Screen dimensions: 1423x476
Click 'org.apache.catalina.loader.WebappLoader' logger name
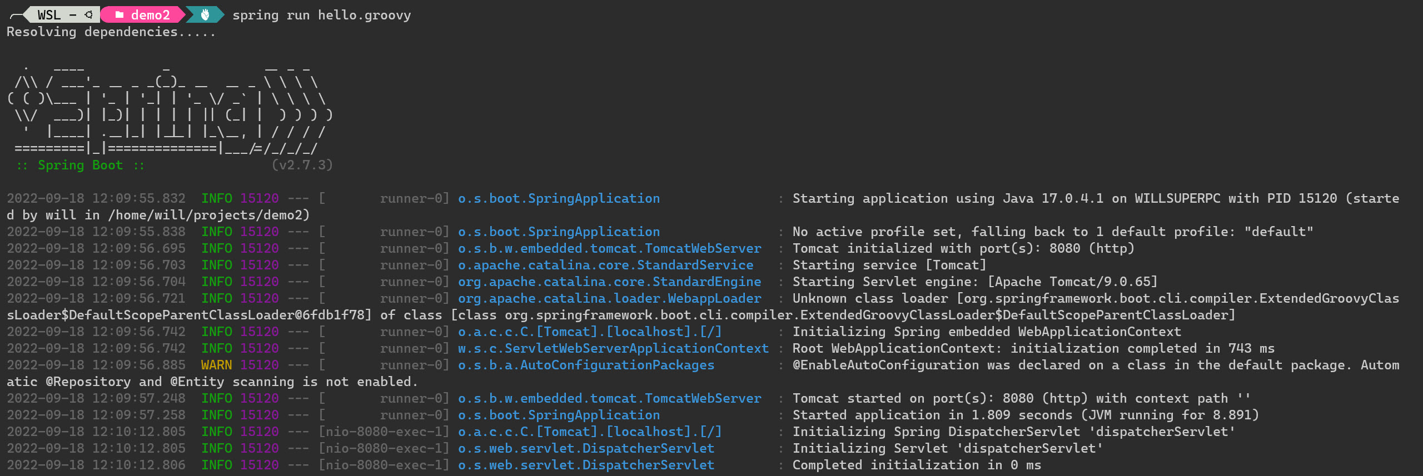610,298
